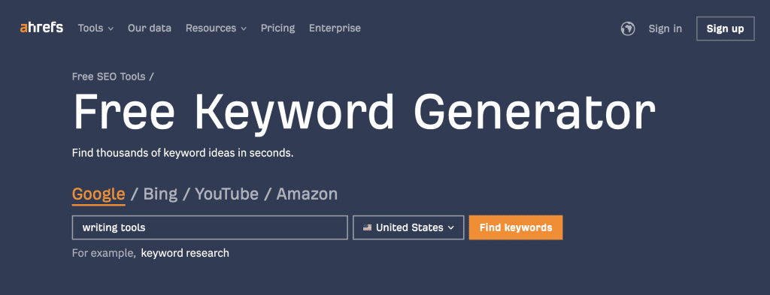Expand the Resources menu chevron

pos(243,29)
